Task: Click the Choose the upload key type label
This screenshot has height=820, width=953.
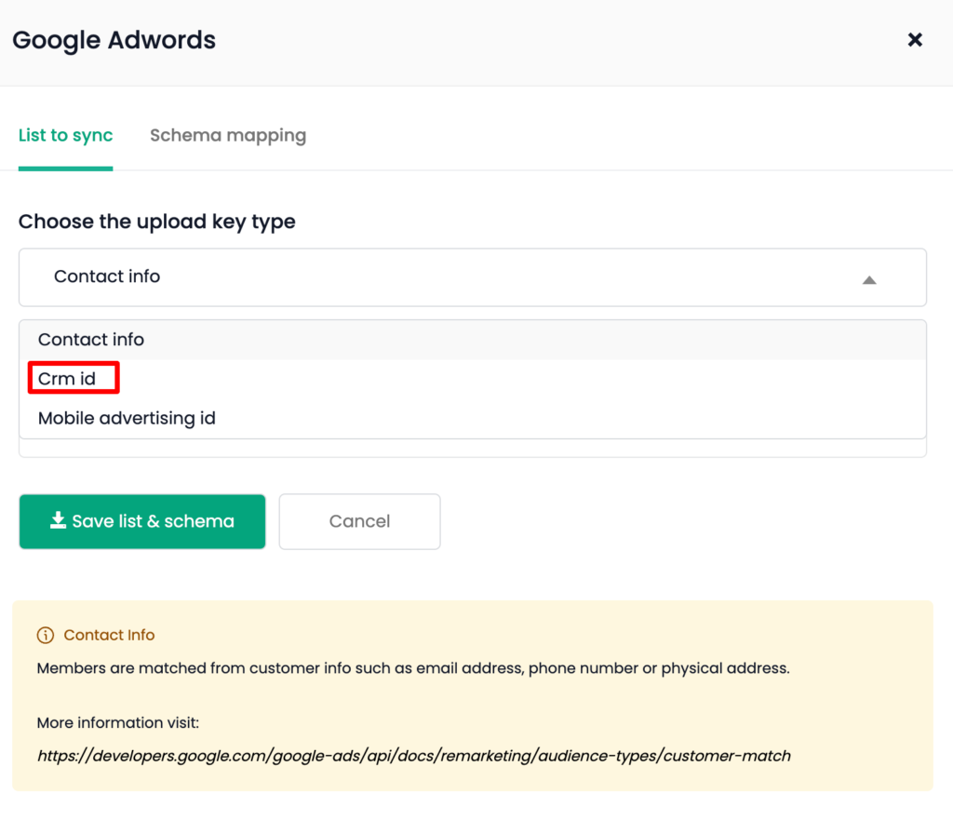Action: click(156, 222)
